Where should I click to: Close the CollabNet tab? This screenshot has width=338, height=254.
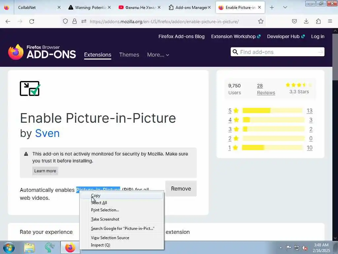coord(59,7)
